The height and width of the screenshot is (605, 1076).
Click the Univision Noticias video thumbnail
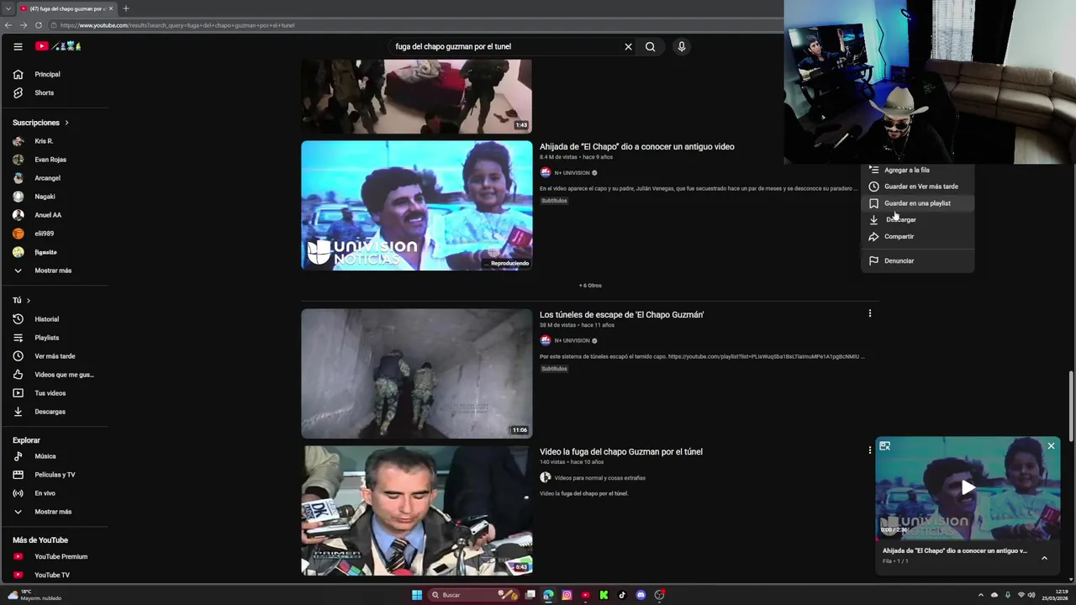click(417, 205)
